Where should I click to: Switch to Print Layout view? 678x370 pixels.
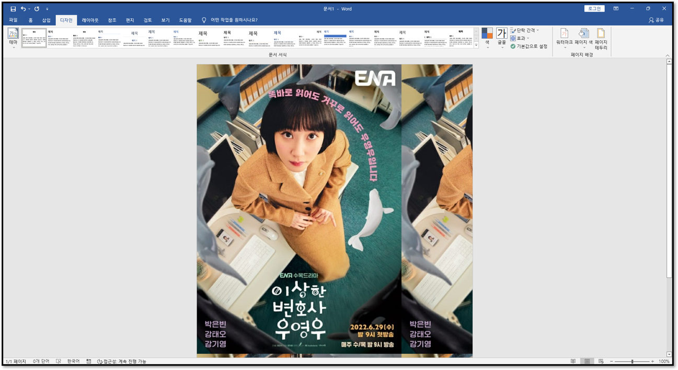tap(587, 362)
